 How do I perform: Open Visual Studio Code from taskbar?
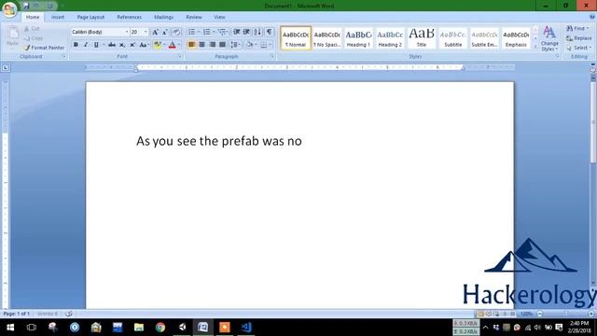[246, 328]
